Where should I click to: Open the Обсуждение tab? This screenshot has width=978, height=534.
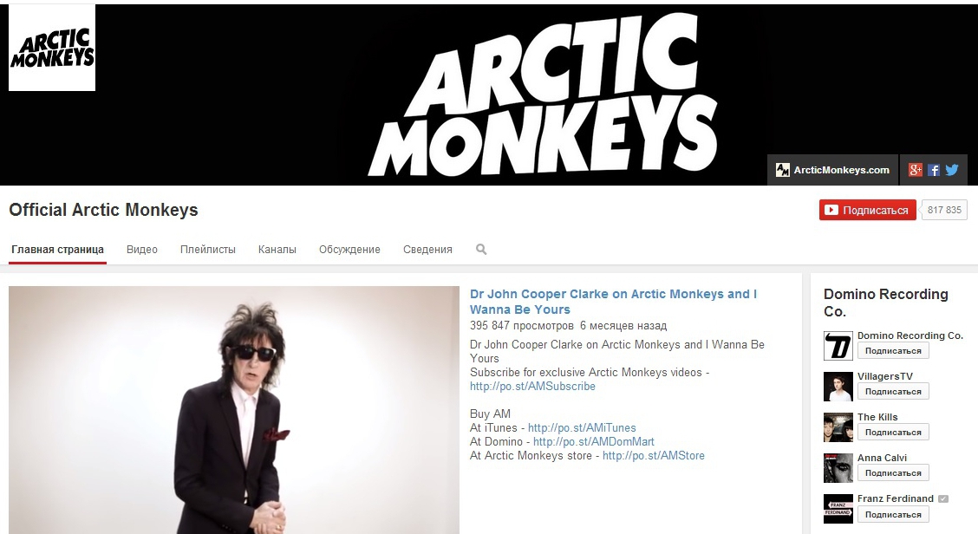click(349, 249)
